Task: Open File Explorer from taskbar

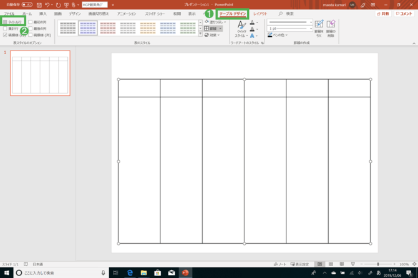Action: (143, 272)
